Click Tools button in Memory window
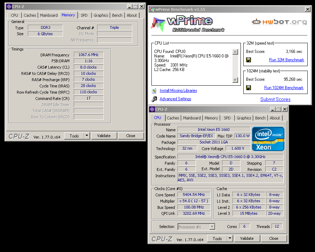This screenshot has width=315, height=252. tap(74, 136)
